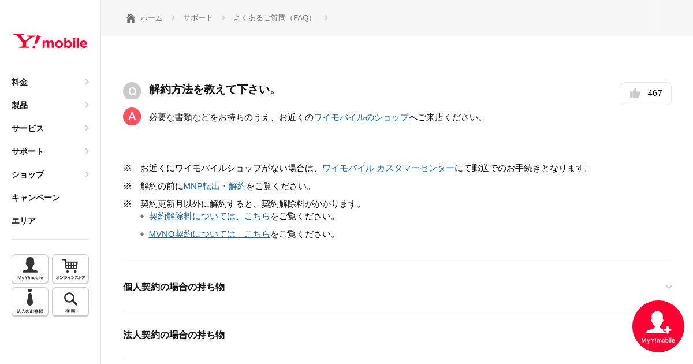Open 契約解除料については、こちら link
The width and height of the screenshot is (693, 364).
[x=209, y=216]
